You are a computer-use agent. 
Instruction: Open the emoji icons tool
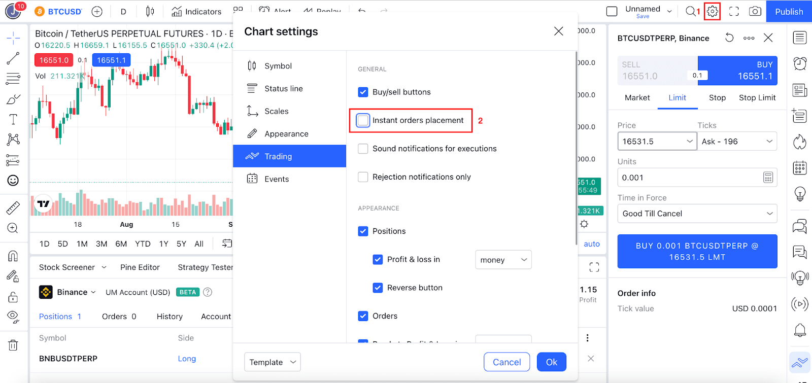point(13,180)
